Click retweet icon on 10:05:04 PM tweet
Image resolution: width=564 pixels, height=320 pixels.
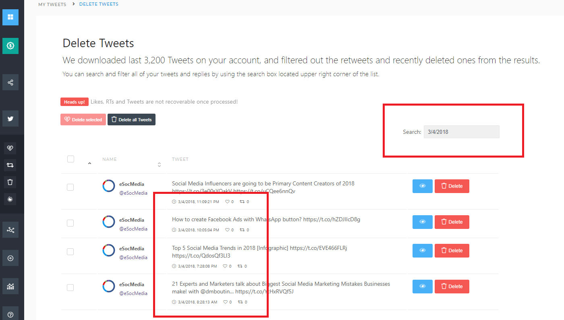click(x=242, y=230)
